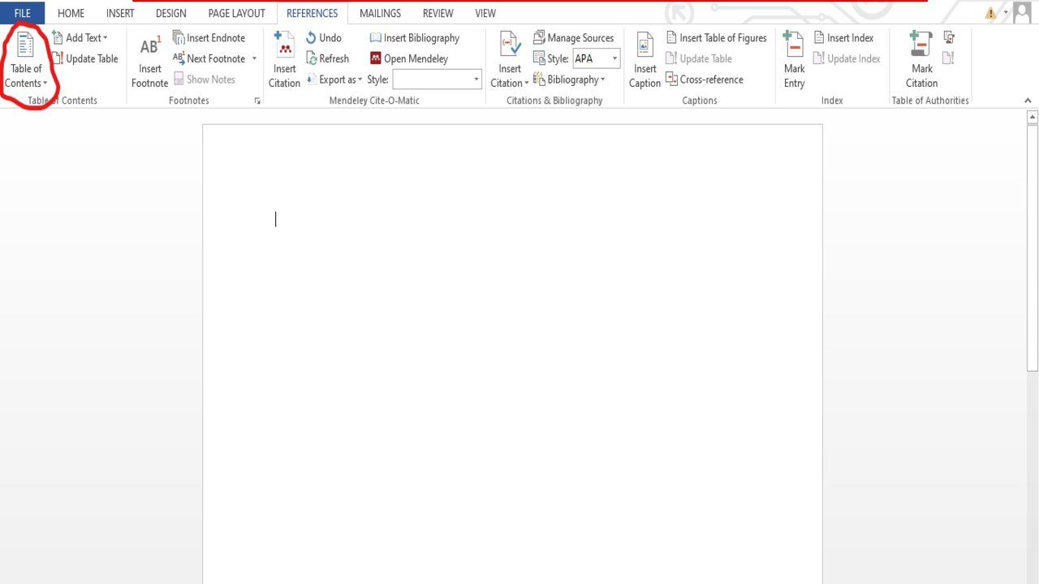
Task: Click inside the blank document page
Action: (x=512, y=354)
